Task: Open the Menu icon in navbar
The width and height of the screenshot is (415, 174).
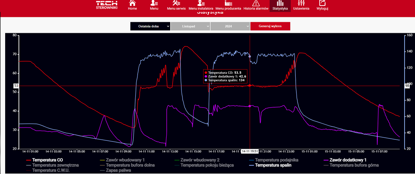Action: tap(154, 3)
